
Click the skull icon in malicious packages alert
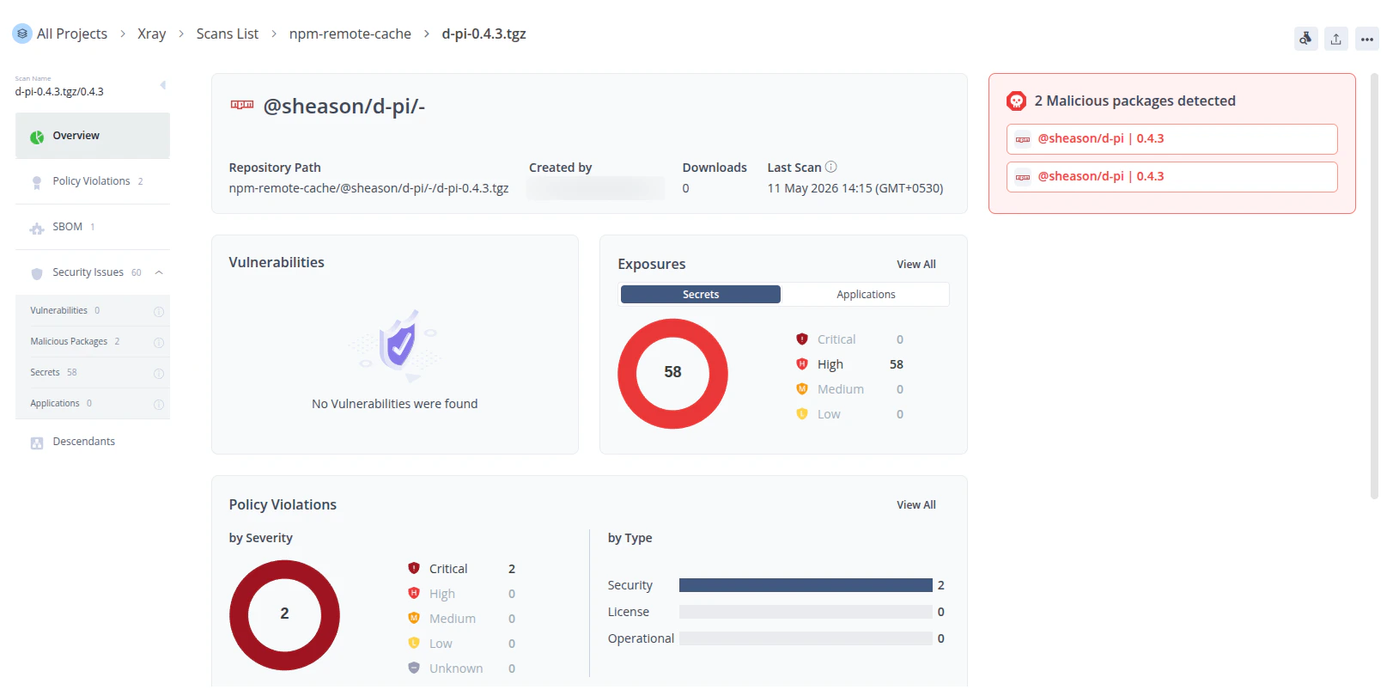1017,101
